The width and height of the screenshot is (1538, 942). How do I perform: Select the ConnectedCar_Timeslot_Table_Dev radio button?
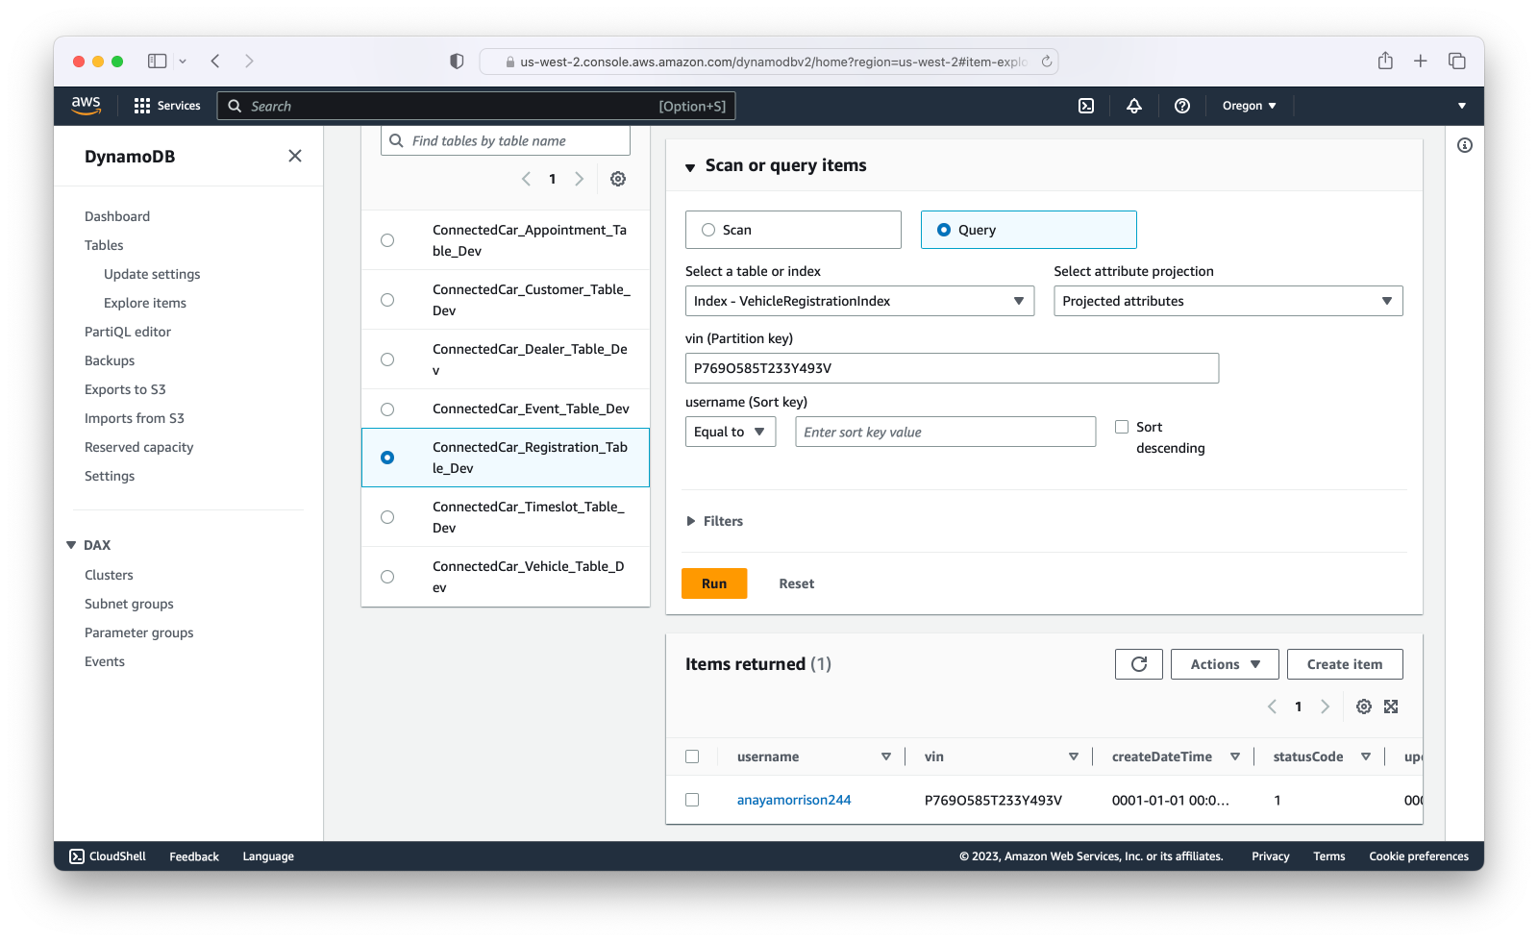(387, 517)
